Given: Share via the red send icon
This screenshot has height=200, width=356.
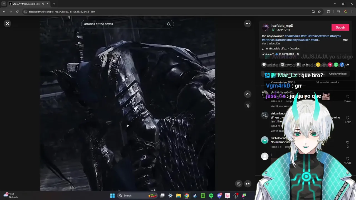Looking at the screenshot, I should coord(330,65).
